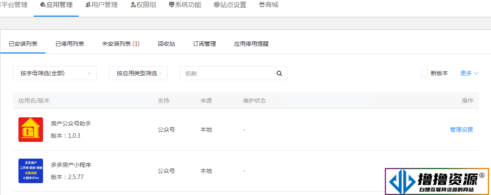Image resolution: width=491 pixels, height=195 pixels.
Task: Switch to the 未安装列表 (1) tab
Action: pos(121,44)
